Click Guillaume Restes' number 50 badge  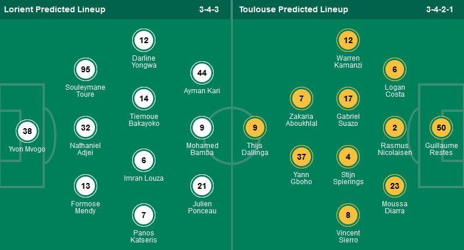pos(441,128)
